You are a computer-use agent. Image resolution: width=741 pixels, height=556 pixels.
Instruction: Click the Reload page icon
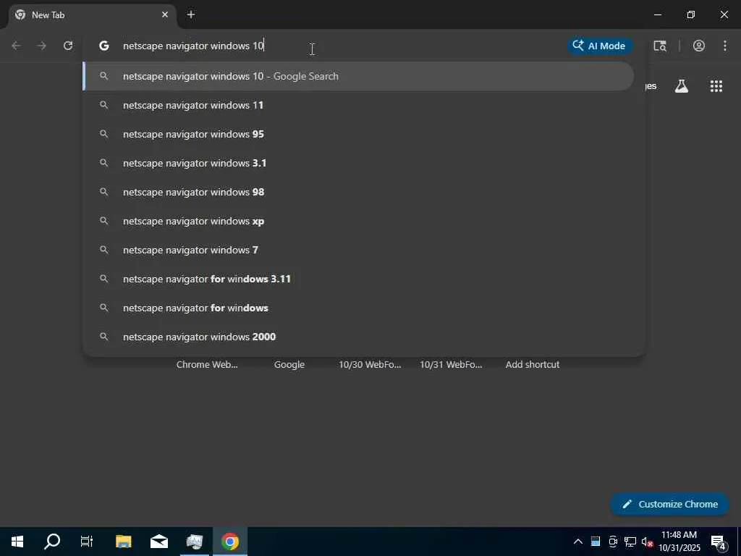(x=68, y=46)
